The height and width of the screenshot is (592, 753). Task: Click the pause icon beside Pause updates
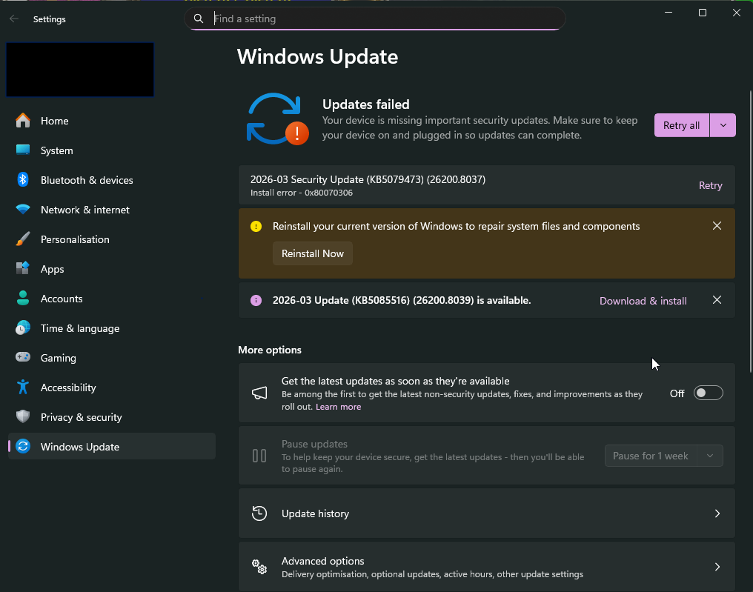tap(259, 456)
